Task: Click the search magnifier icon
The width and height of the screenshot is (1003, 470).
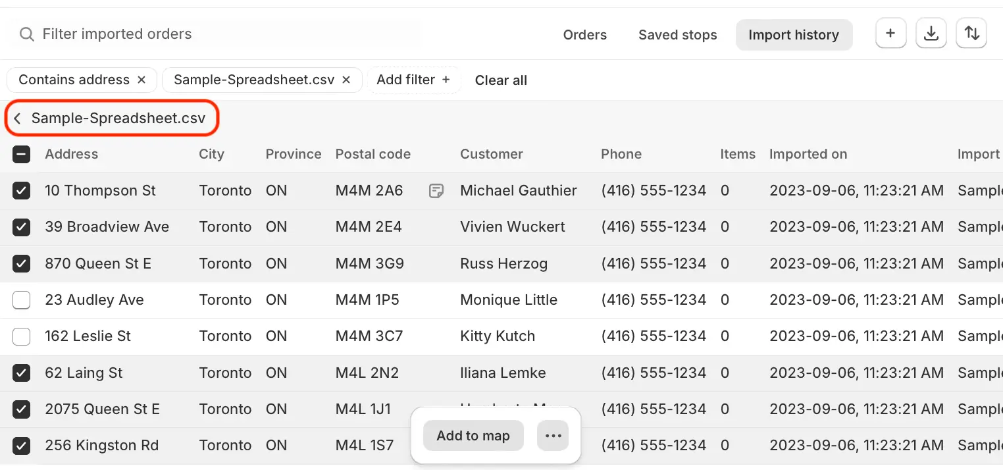Action: [26, 34]
